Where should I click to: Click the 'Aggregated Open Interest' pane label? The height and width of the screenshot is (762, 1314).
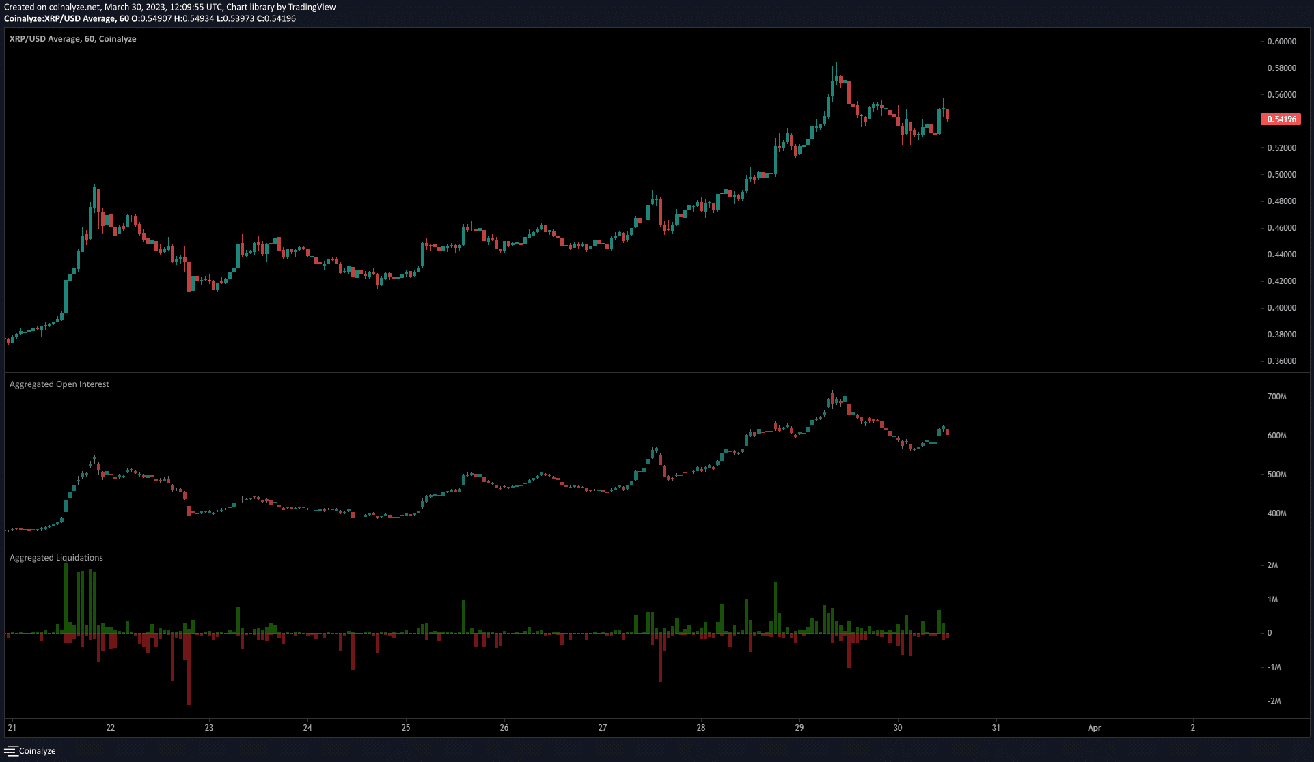59,384
